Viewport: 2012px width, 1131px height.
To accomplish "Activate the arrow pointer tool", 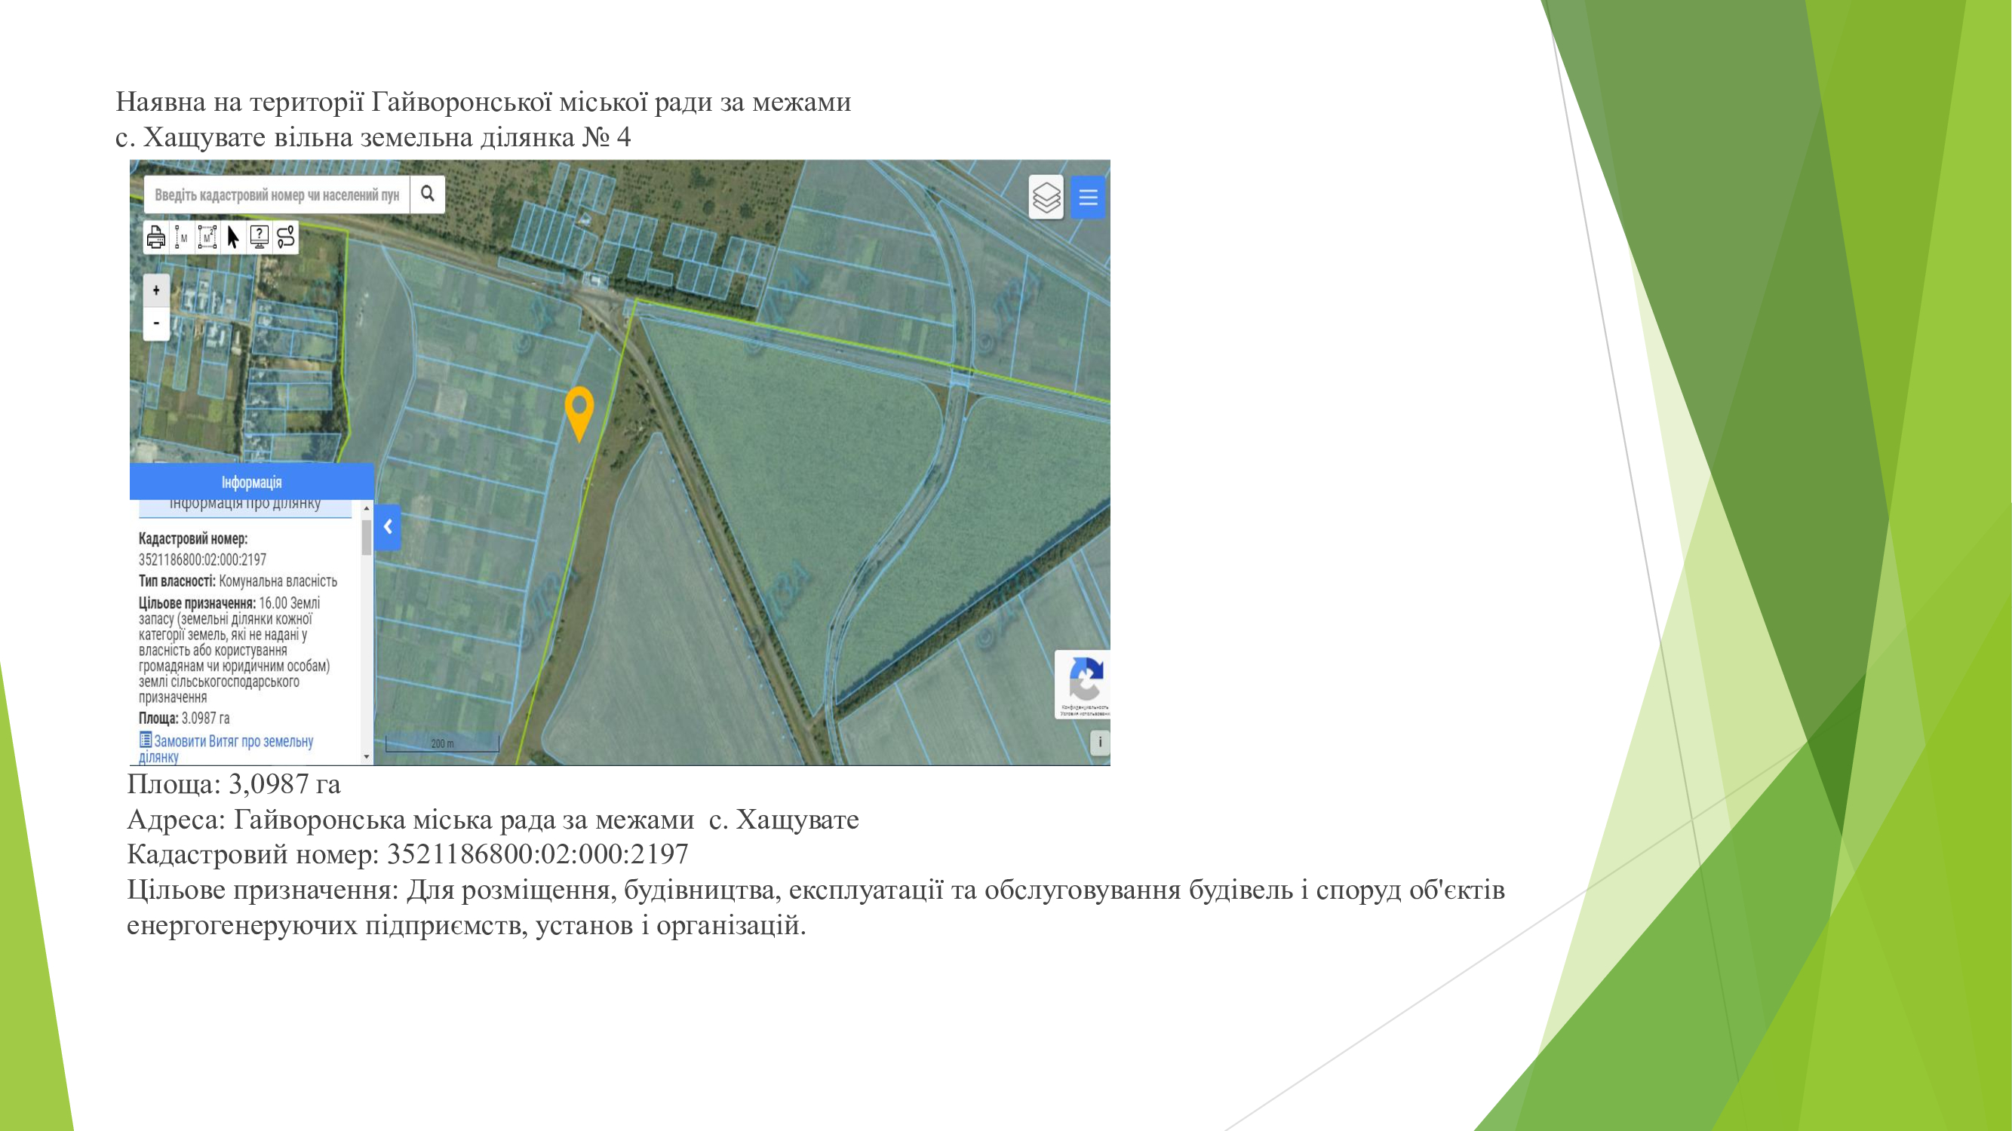I will click(x=233, y=237).
